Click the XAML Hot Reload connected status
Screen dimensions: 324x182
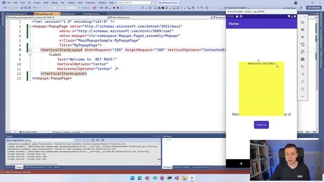pyautogui.click(x=16, y=172)
